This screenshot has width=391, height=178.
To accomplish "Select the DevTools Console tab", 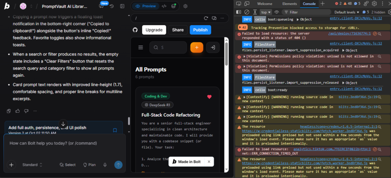I will [x=309, y=4].
